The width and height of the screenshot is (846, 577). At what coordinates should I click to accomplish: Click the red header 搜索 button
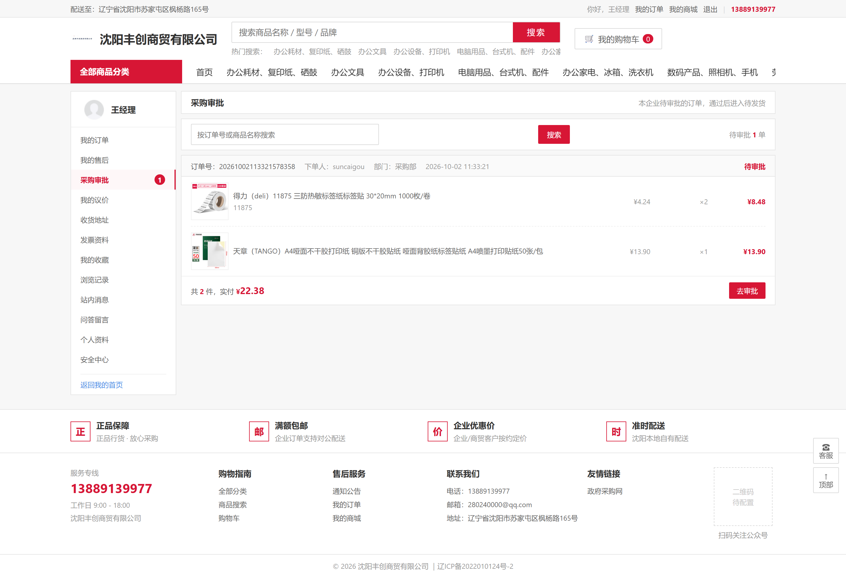(x=536, y=32)
